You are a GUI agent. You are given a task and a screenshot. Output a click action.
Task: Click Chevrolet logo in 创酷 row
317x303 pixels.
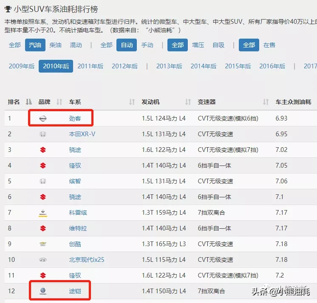[x=43, y=244]
